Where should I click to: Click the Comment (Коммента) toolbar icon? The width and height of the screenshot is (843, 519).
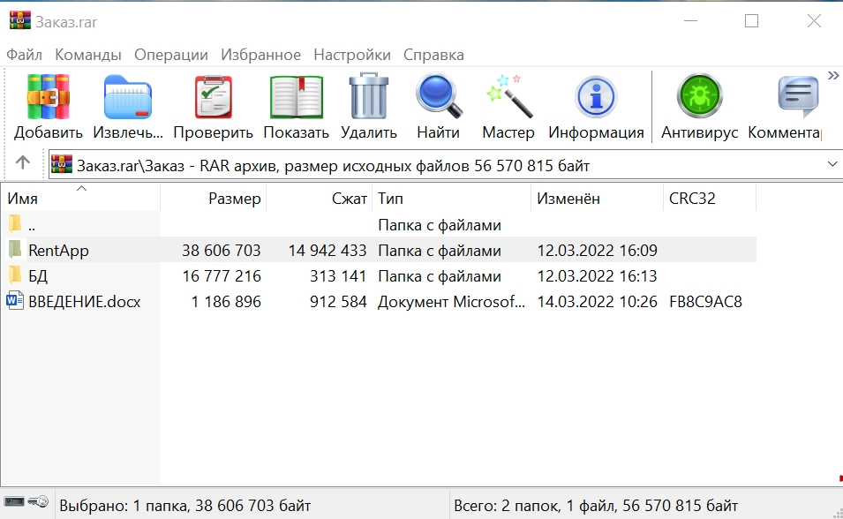tap(796, 97)
